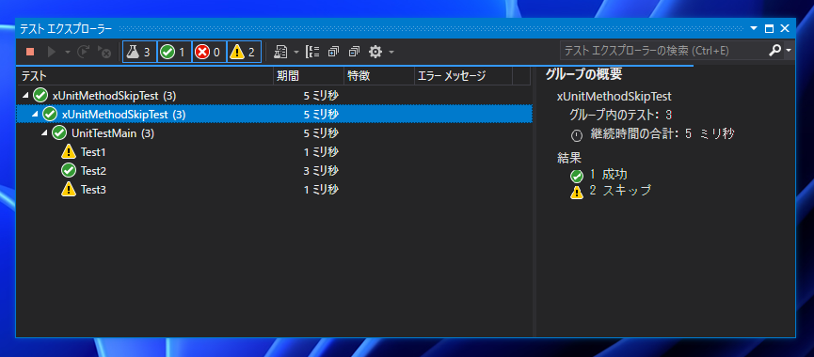This screenshot has width=814, height=357.
Task: Close the テスト エクスプローラー panel
Action: point(785,28)
